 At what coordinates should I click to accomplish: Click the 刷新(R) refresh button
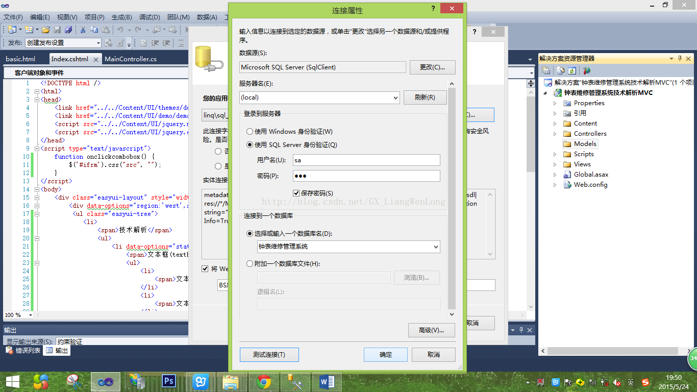[x=425, y=97]
